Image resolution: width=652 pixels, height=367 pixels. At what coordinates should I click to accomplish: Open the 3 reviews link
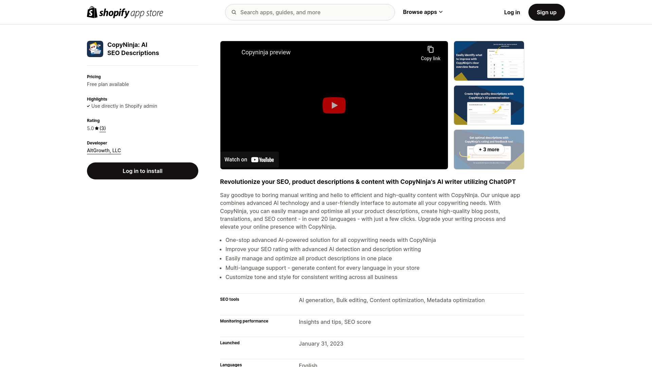[103, 128]
